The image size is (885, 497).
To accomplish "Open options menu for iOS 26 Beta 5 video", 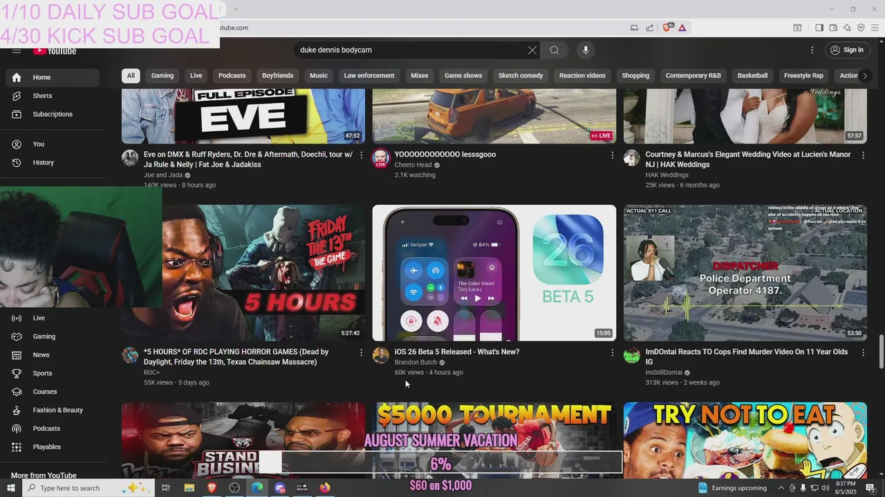I will coord(612,353).
